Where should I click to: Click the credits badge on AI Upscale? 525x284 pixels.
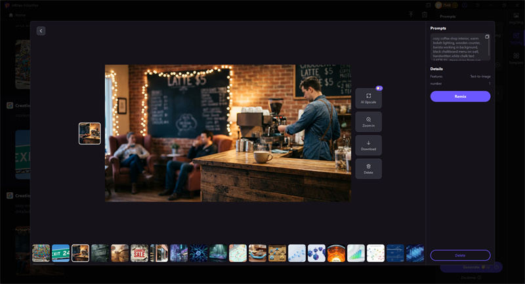point(379,89)
